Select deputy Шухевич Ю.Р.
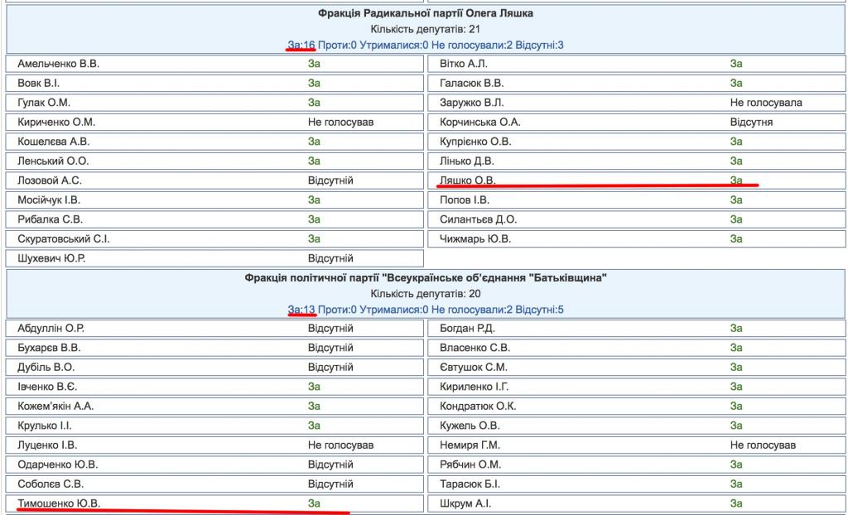 tap(51, 258)
